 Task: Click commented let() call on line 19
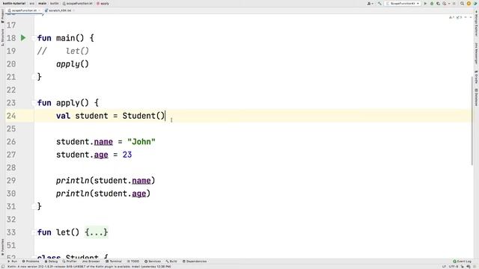pyautogui.click(x=77, y=51)
